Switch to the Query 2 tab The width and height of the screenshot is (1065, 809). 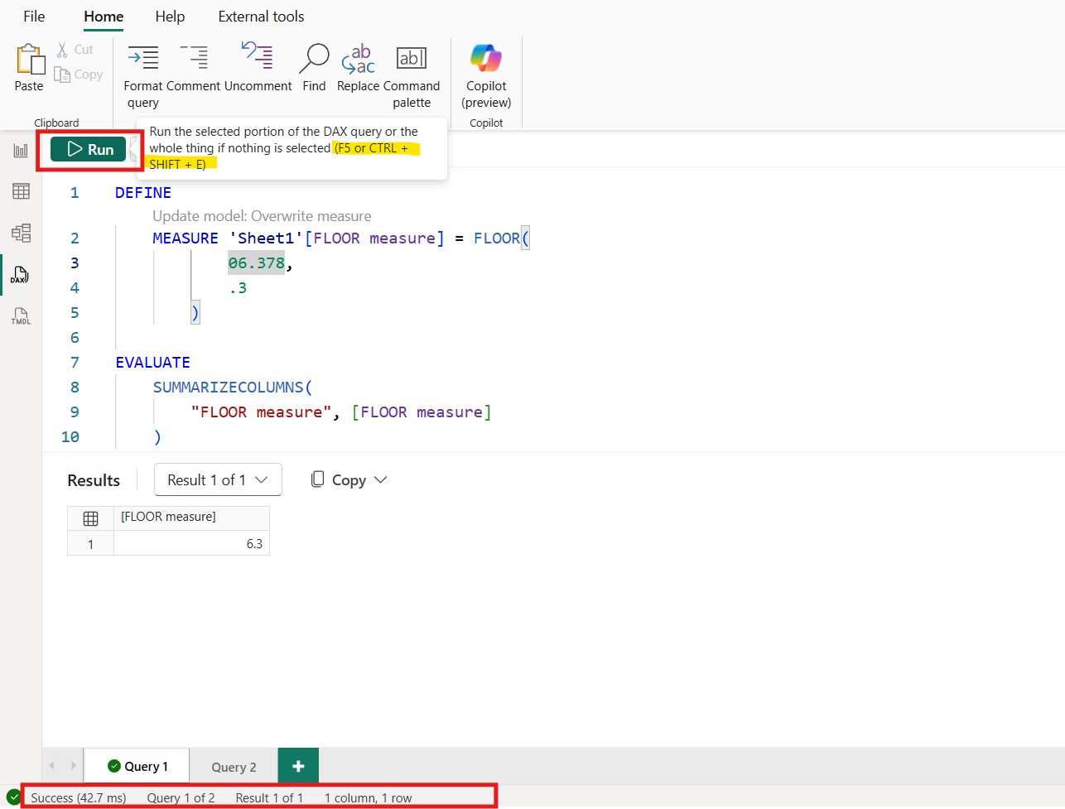[x=233, y=766]
